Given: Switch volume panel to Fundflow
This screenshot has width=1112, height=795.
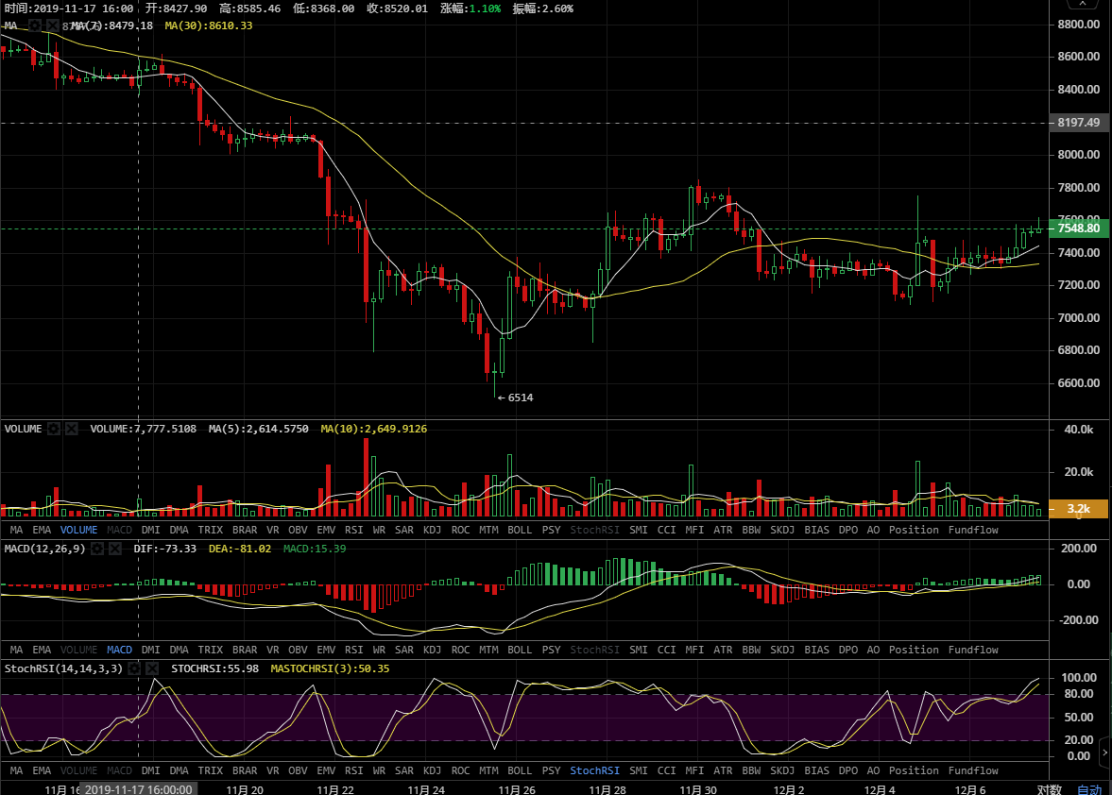Looking at the screenshot, I should tap(973, 531).
